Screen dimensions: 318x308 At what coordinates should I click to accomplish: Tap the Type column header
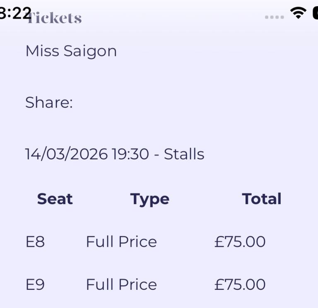click(149, 199)
